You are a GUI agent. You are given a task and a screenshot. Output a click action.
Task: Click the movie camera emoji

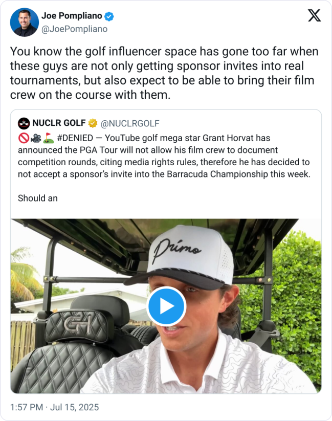35,138
